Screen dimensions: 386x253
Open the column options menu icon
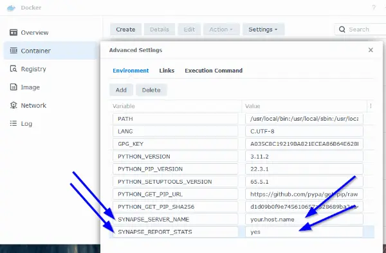tap(371, 106)
